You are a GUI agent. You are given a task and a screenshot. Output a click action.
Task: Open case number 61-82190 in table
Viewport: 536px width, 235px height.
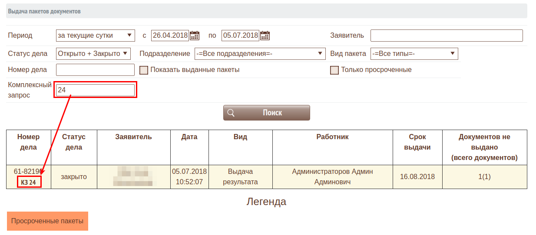tap(28, 171)
